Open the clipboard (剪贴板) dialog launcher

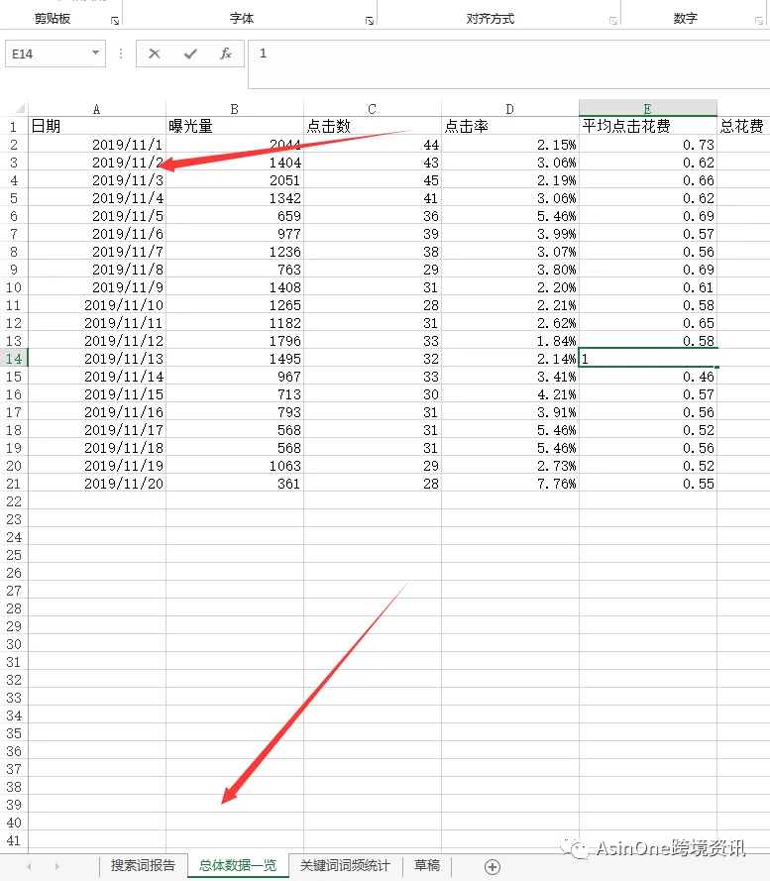(x=115, y=21)
